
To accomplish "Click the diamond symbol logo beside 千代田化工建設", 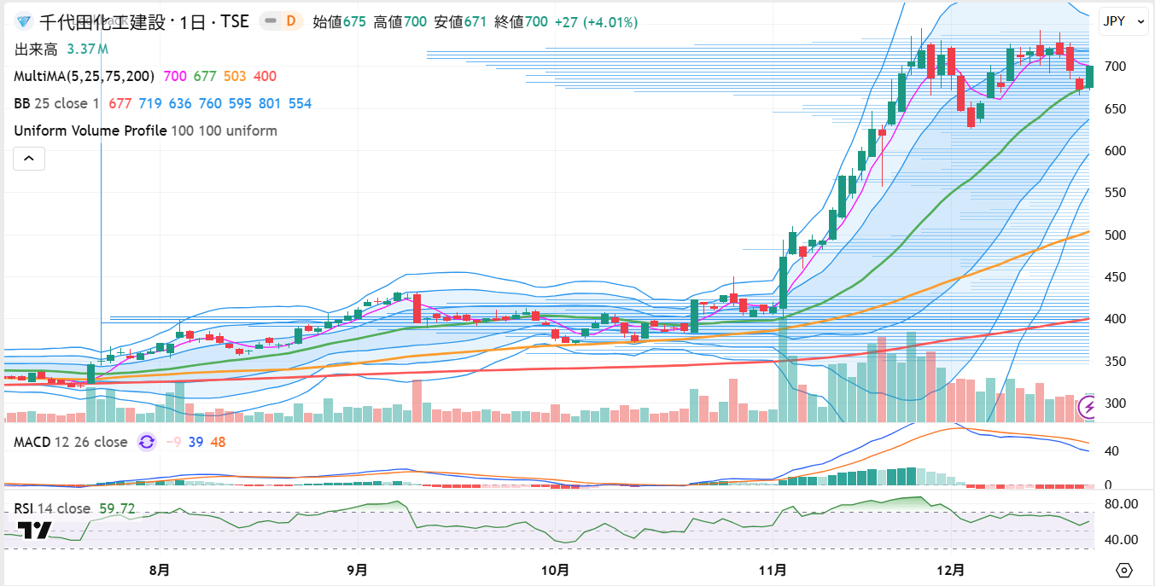I will [x=23, y=21].
